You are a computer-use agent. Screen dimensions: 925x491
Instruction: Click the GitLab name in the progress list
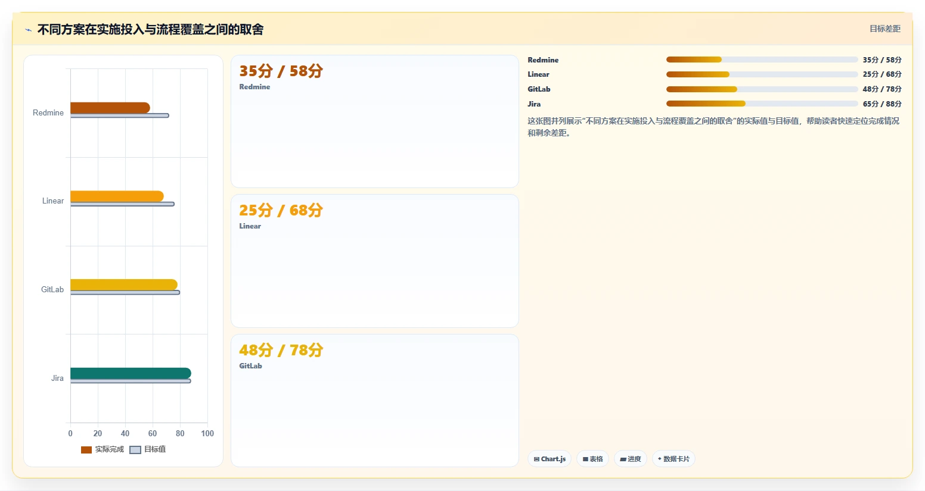[539, 89]
